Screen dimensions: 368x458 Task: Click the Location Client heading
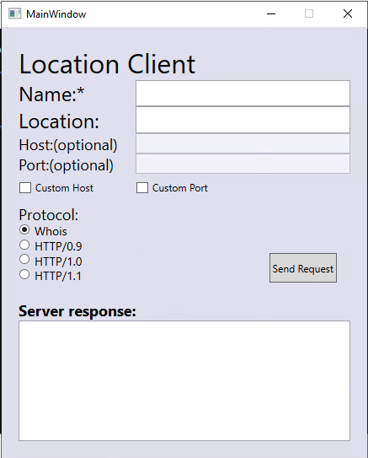pos(107,64)
